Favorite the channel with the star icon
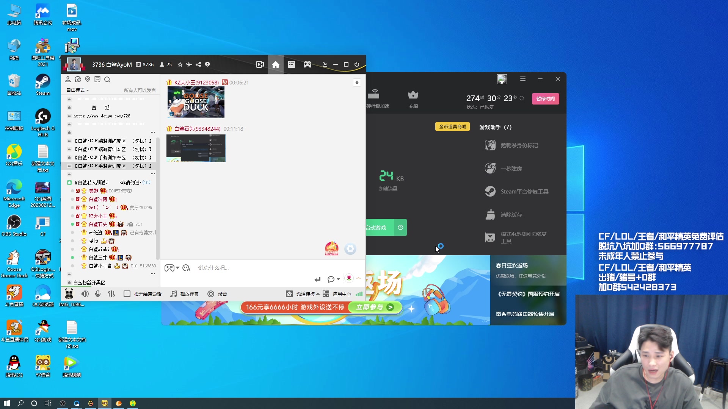This screenshot has height=409, width=728. [x=180, y=65]
